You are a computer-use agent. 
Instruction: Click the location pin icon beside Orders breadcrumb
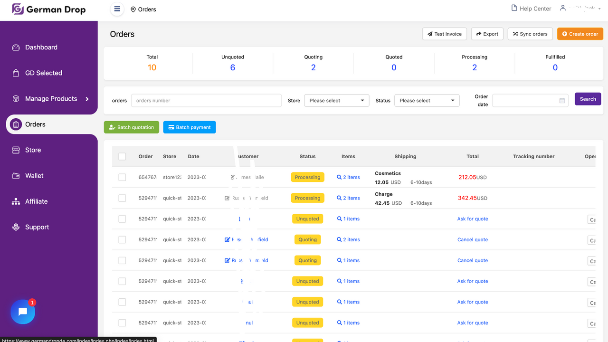point(133,9)
